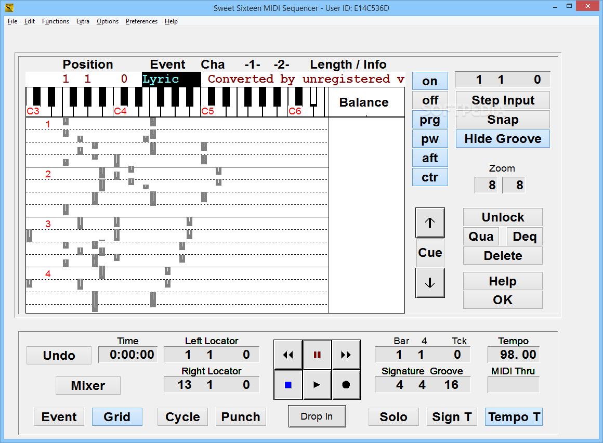This screenshot has height=443, width=603.
Task: Click the down arrow button below Cue
Action: point(430,283)
